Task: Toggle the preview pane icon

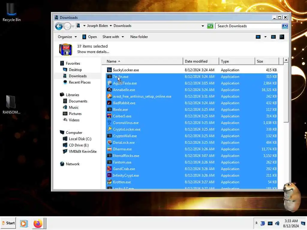Action: 273,37
